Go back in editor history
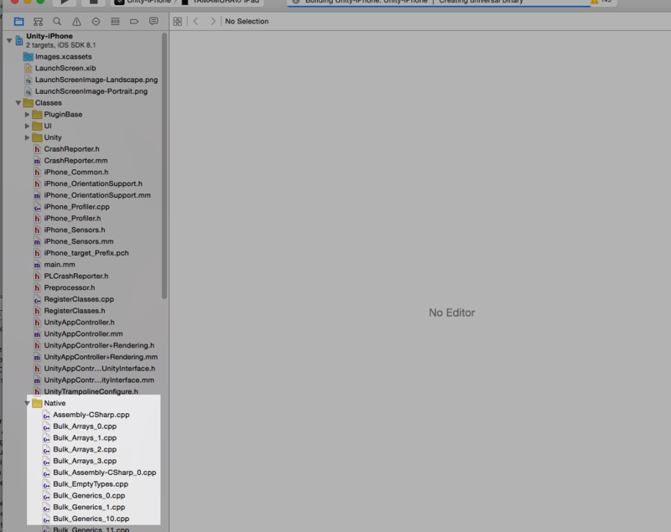The image size is (671, 532). [x=196, y=22]
